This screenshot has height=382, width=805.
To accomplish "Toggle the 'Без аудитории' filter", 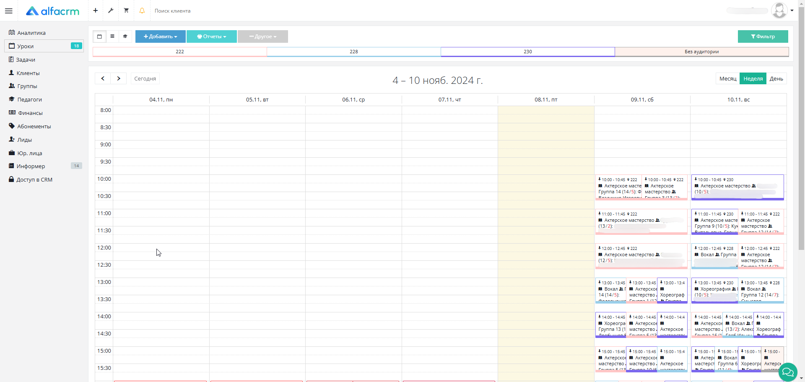I will coord(701,52).
